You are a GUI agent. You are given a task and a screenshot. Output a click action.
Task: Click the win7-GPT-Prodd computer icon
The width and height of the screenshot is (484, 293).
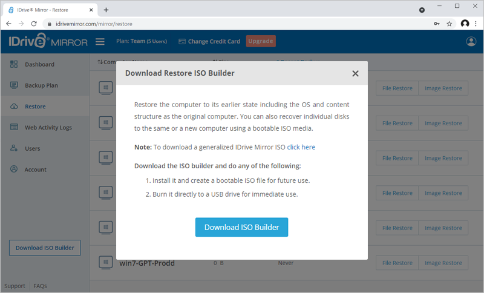click(x=105, y=263)
